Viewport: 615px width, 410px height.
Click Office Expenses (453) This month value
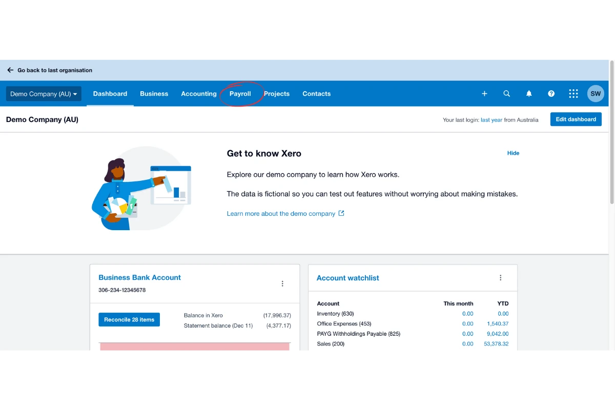click(x=468, y=324)
